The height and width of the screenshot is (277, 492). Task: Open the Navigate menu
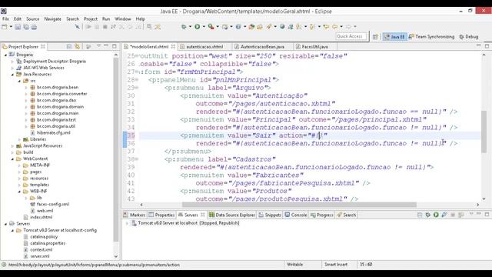[53, 18]
